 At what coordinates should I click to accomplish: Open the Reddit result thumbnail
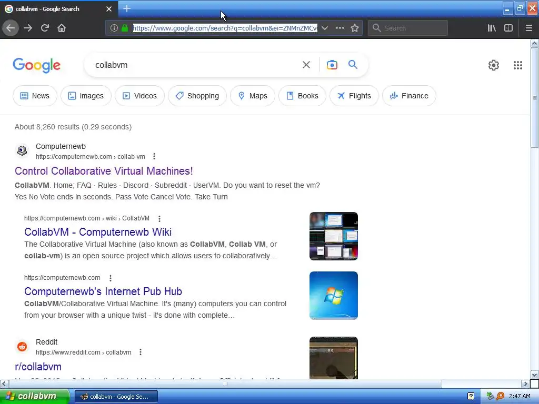[x=333, y=358]
